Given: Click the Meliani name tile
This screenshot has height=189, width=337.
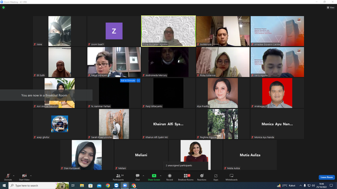Looking at the screenshot, I should pos(141,155).
